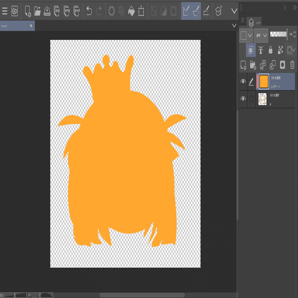Merge with layer below

click(x=273, y=65)
